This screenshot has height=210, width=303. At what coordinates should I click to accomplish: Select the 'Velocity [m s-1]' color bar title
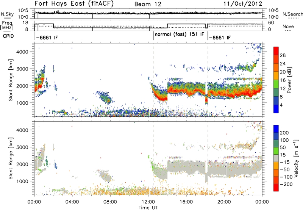(x=296, y=158)
